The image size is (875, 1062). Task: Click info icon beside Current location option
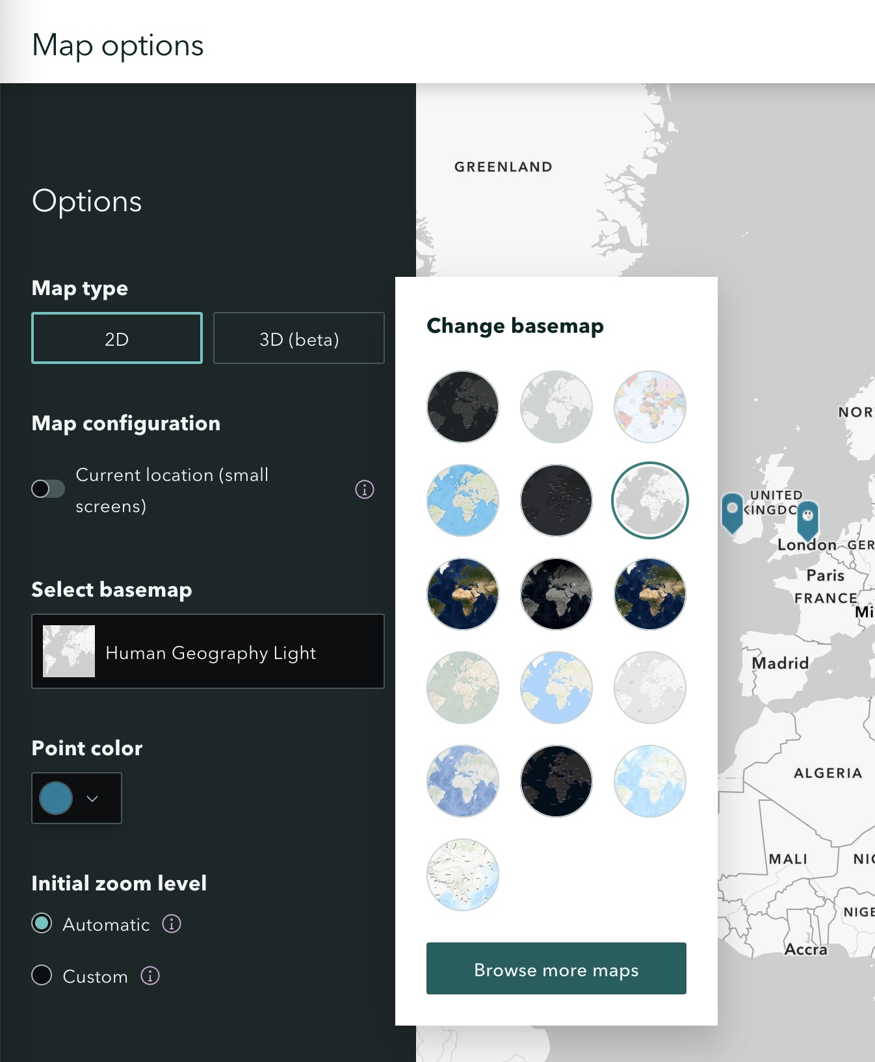[365, 489]
